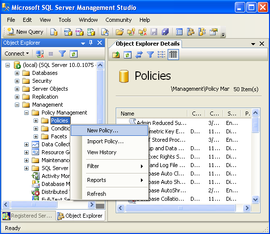Choose Import Policy... from the context menu
The image size is (270, 234).
109,141
